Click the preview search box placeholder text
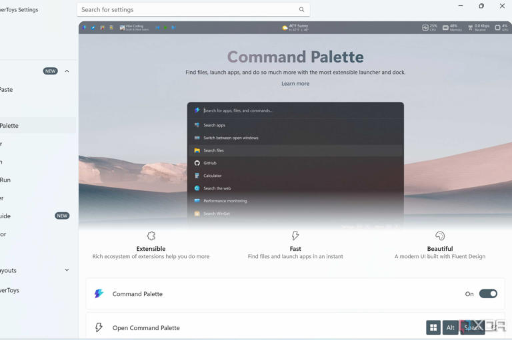 point(238,110)
